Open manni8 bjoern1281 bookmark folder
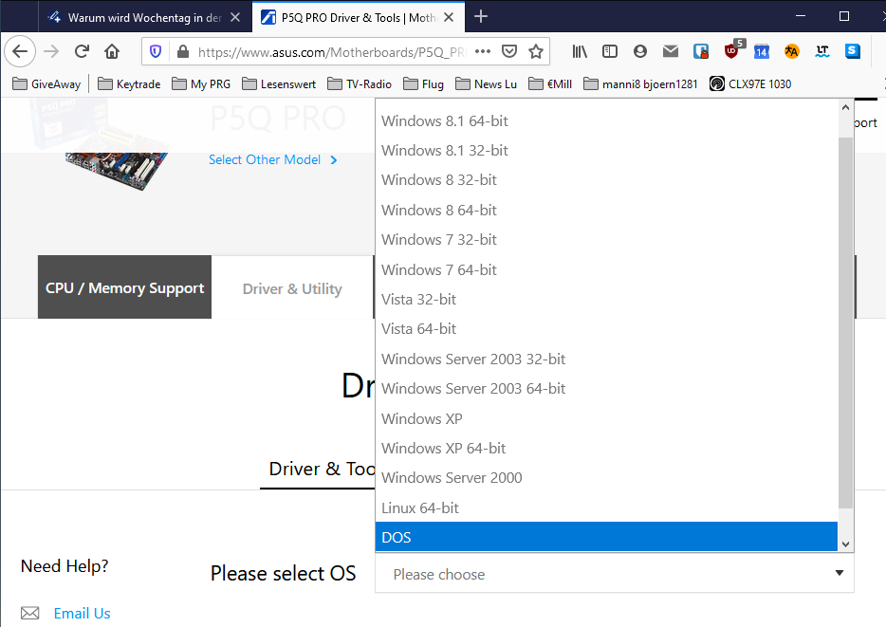The height and width of the screenshot is (627, 886). (640, 84)
